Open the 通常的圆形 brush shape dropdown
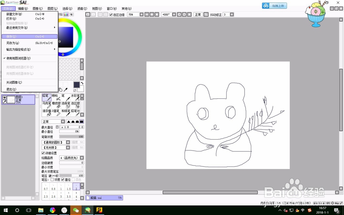Viewport: 344px width, 215px height. [x=68, y=142]
